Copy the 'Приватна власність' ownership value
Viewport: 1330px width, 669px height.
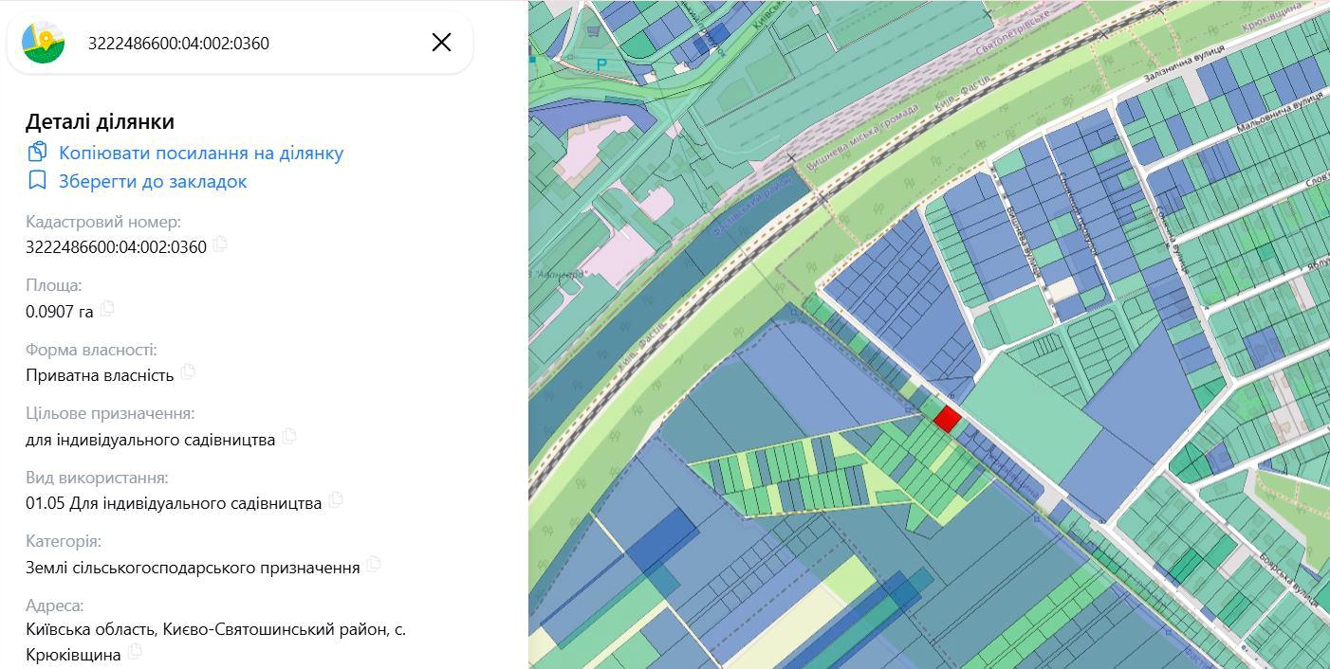pyautogui.click(x=188, y=372)
